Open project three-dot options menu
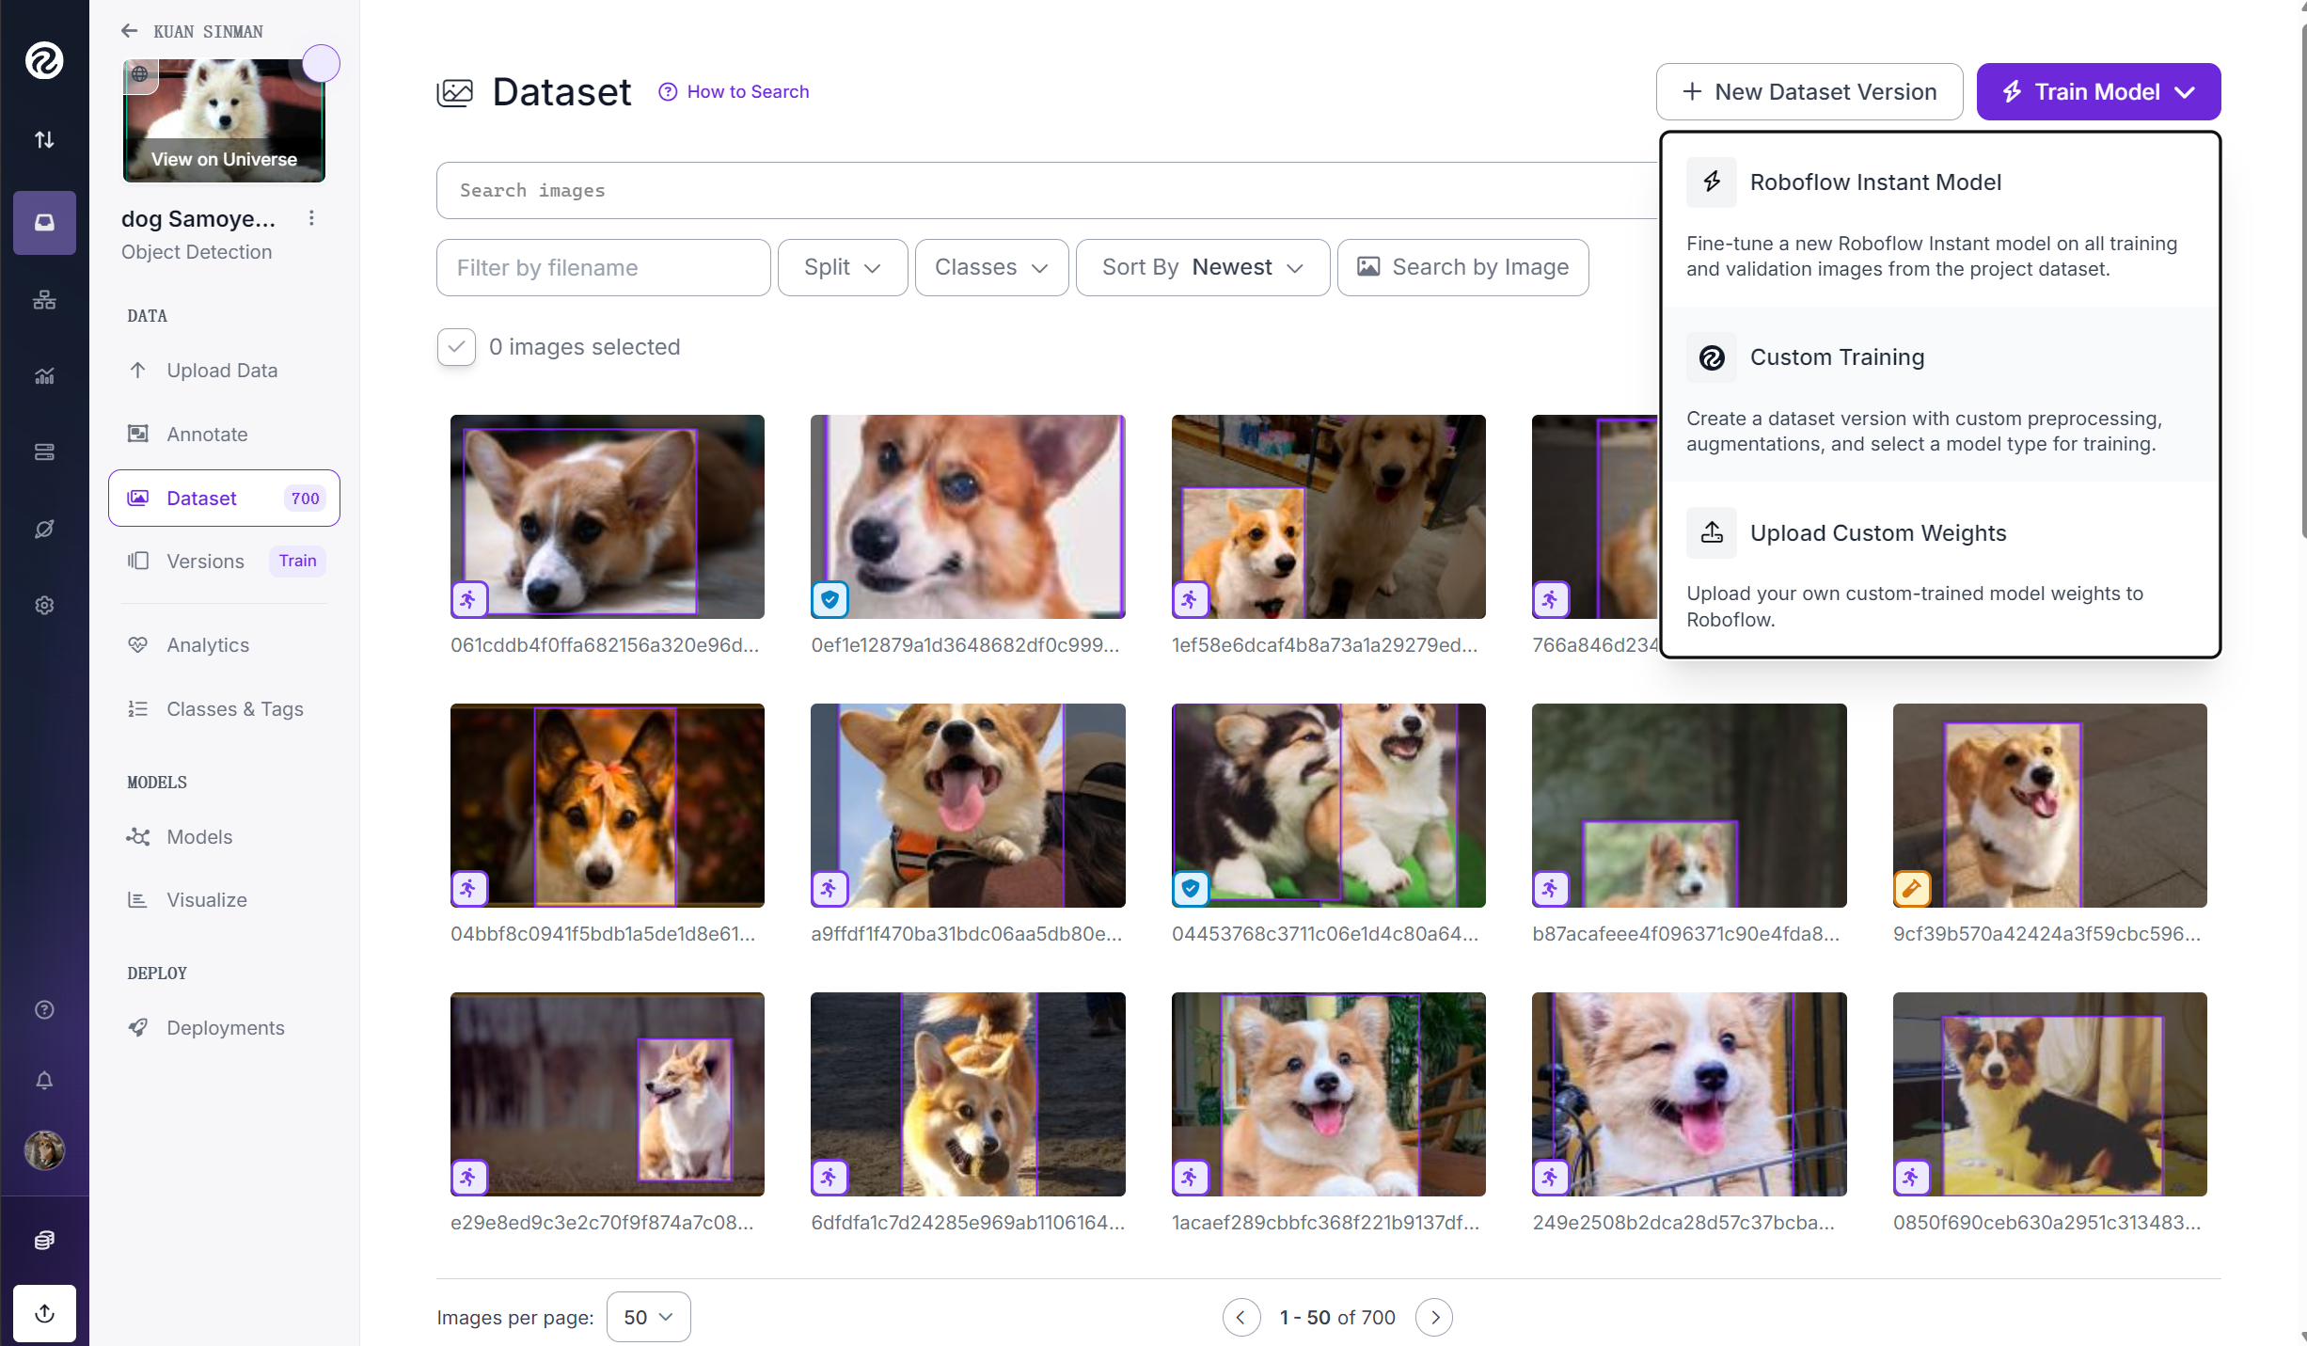The height and width of the screenshot is (1346, 2307). [x=311, y=218]
